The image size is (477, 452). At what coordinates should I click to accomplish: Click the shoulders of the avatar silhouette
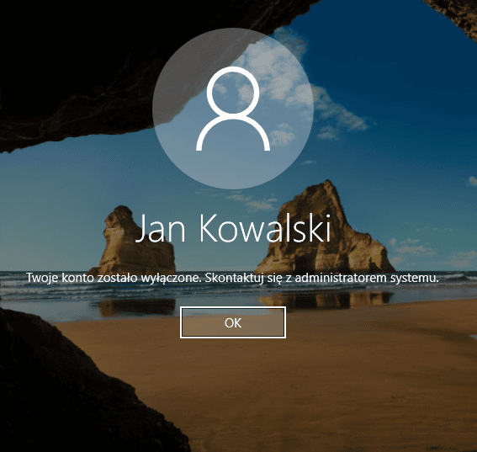tap(233, 133)
